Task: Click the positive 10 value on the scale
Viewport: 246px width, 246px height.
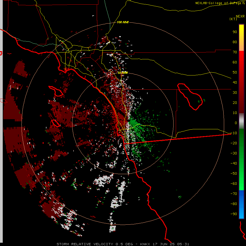Action: (x=235, y=113)
